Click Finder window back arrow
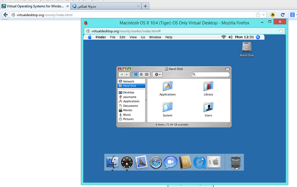This screenshot has width=297, height=187. click(x=121, y=74)
